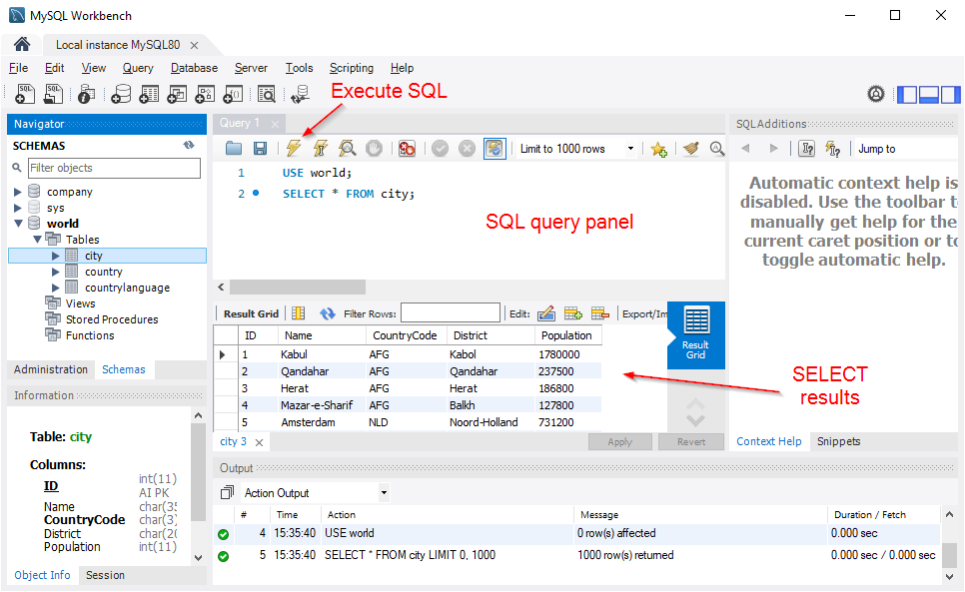Image resolution: width=965 pixels, height=592 pixels.
Task: Click the Filter objects input field
Action: [x=115, y=168]
